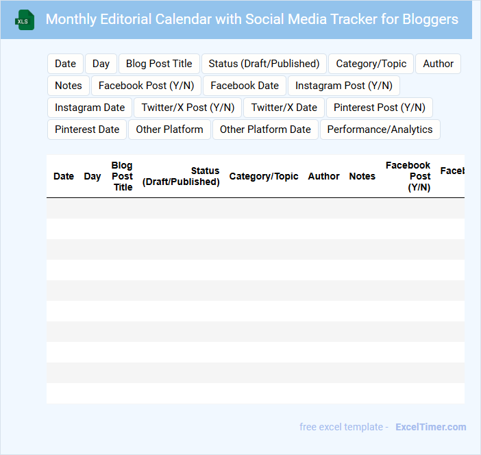The image size is (481, 455).
Task: Select the Notes tag
Action: (x=69, y=86)
